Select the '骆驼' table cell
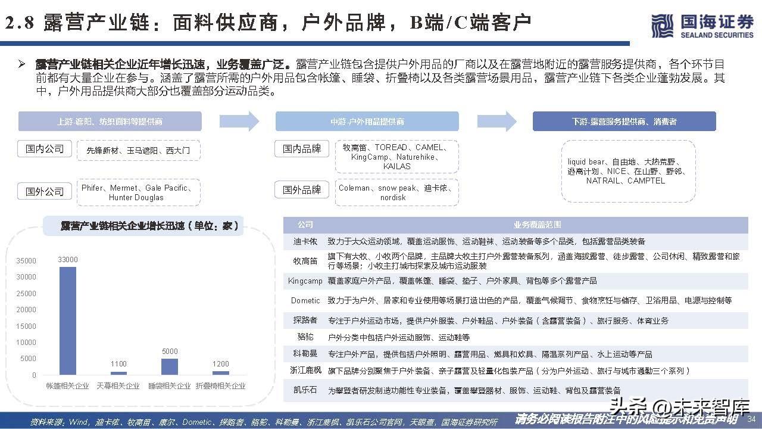The image size is (762, 429). 305,337
